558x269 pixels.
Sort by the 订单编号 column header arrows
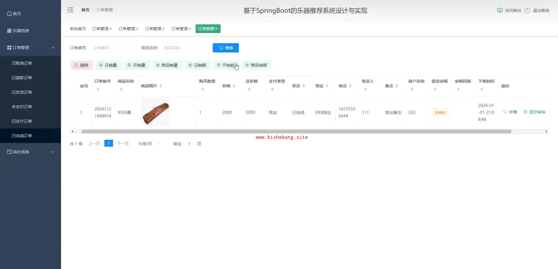[x=98, y=89]
